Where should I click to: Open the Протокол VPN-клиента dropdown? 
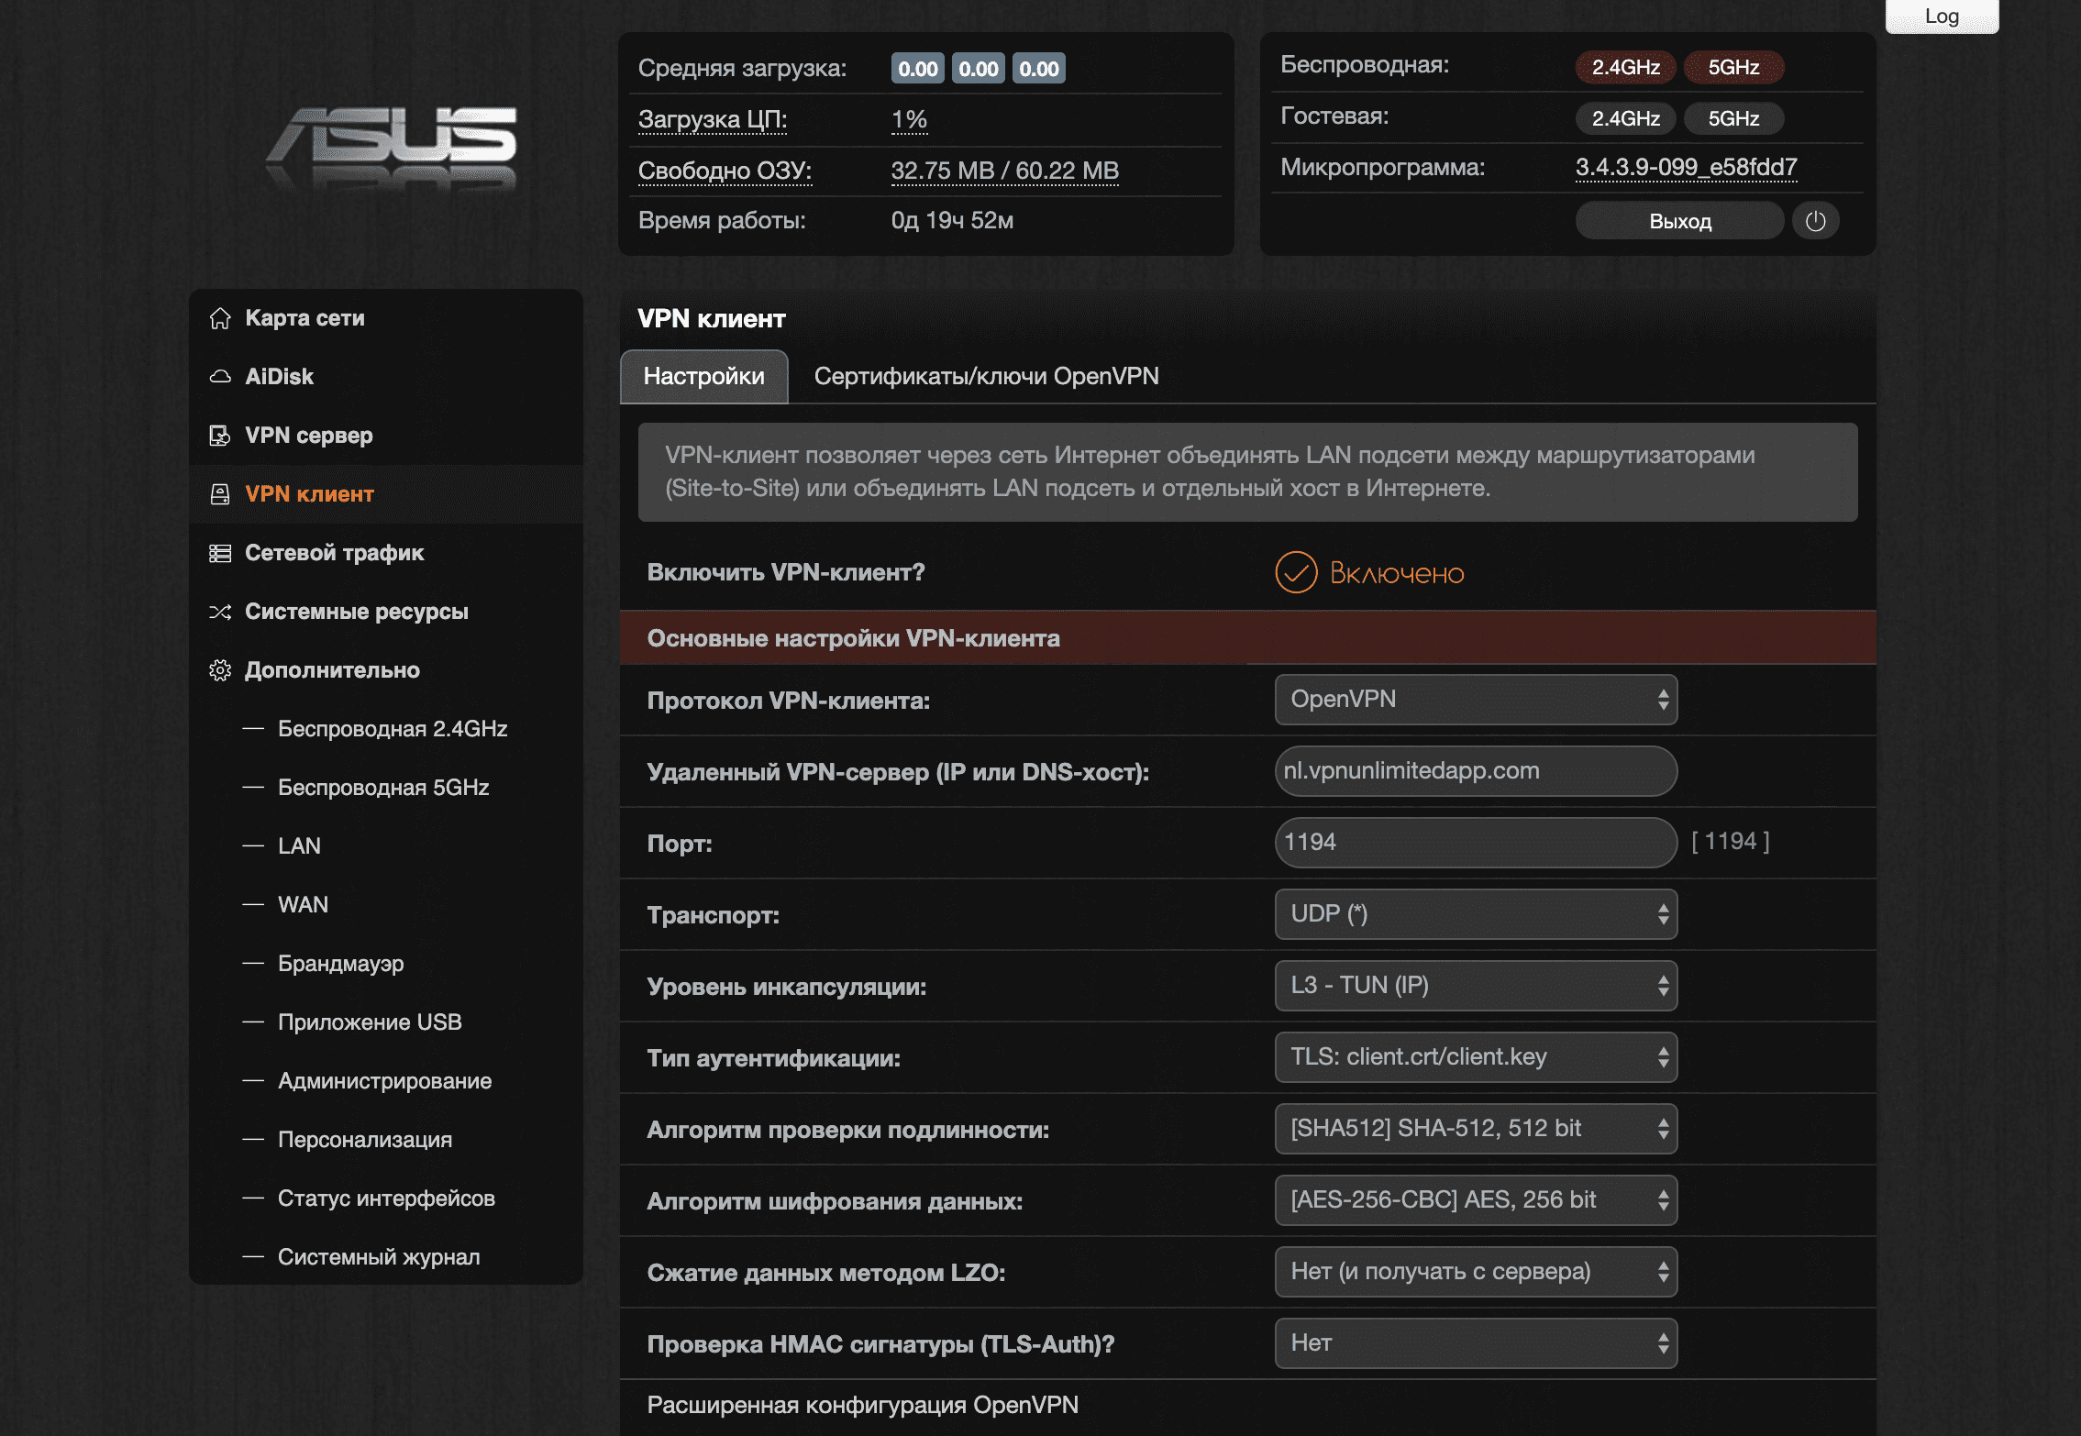click(1475, 700)
